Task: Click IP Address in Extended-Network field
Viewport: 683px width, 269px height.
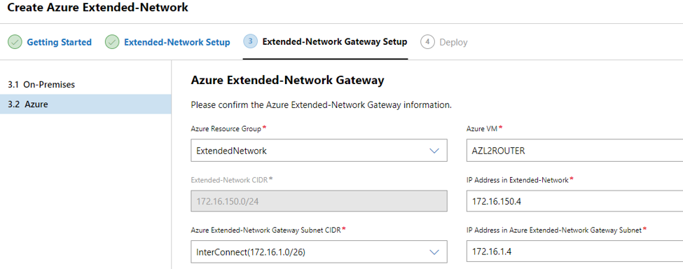Action: [574, 200]
